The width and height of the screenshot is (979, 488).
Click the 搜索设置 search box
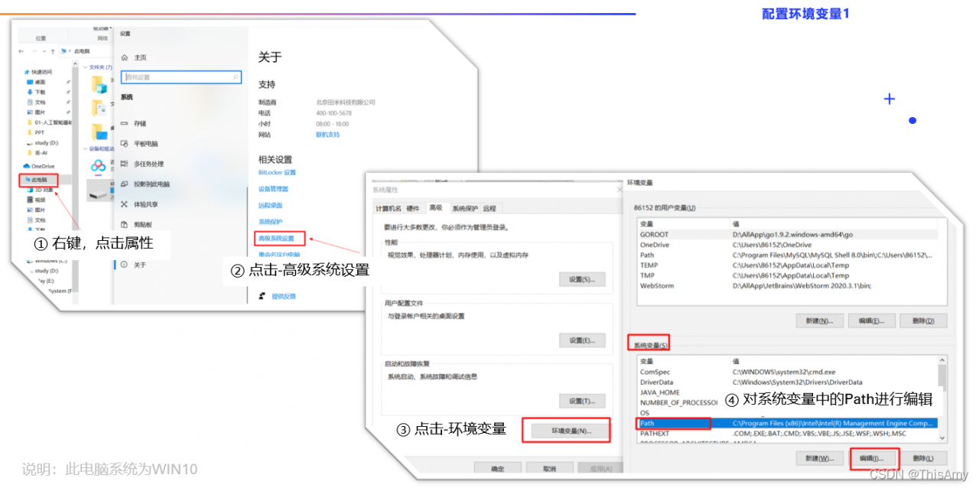pos(182,76)
